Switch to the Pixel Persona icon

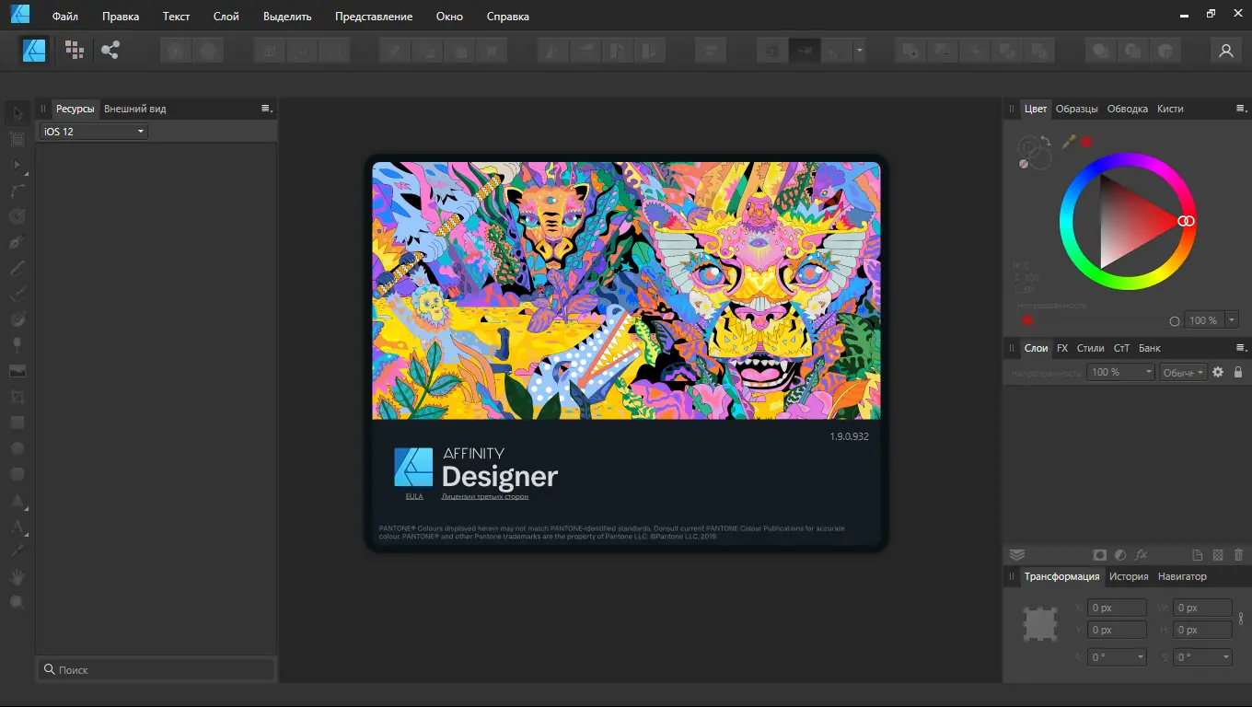[x=75, y=51]
